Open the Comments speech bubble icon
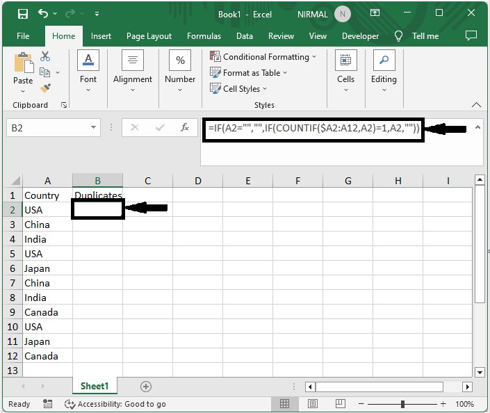 tap(471, 35)
